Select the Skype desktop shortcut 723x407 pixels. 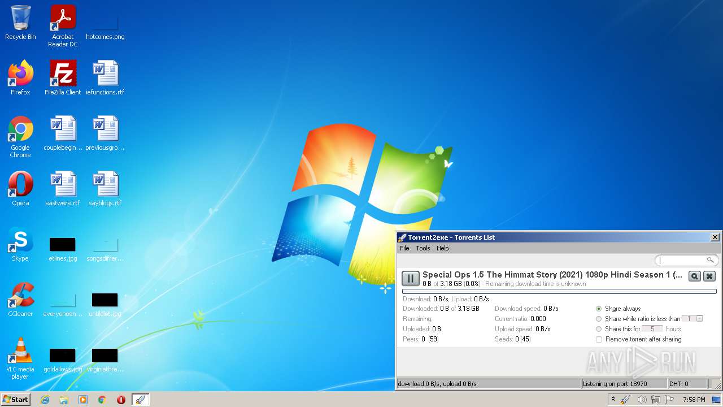20,244
